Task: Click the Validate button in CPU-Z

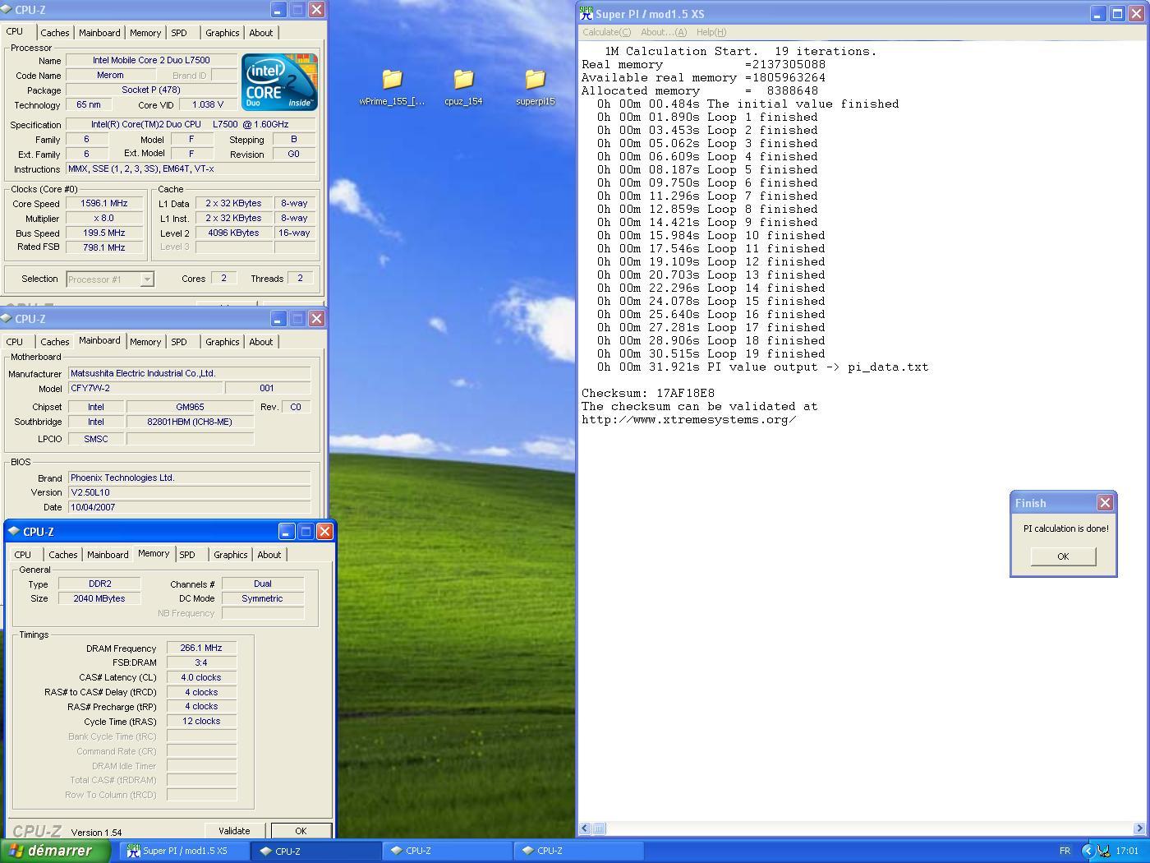Action: [234, 831]
